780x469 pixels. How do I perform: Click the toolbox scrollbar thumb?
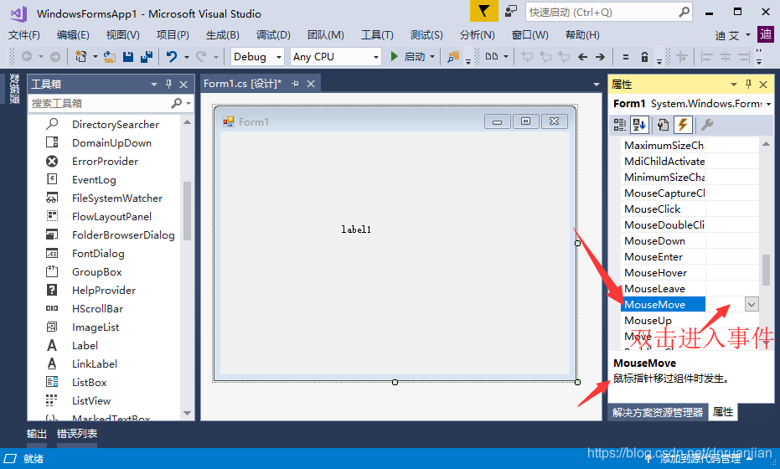(187, 211)
